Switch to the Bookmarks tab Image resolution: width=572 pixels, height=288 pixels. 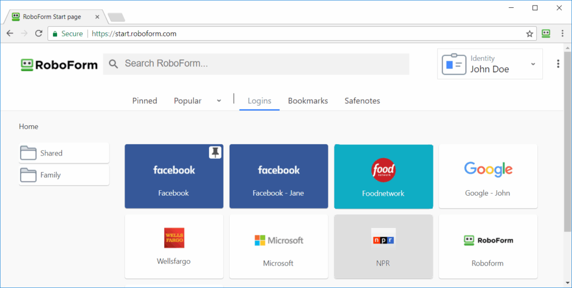click(x=308, y=101)
